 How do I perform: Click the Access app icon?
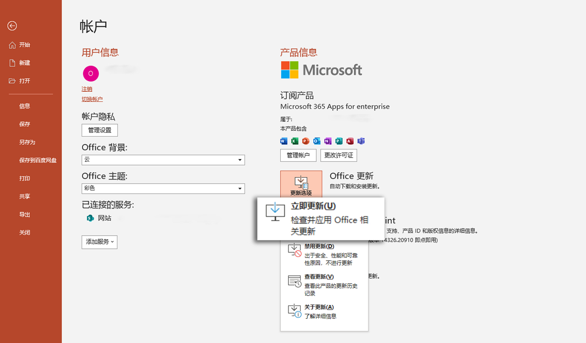tap(350, 141)
